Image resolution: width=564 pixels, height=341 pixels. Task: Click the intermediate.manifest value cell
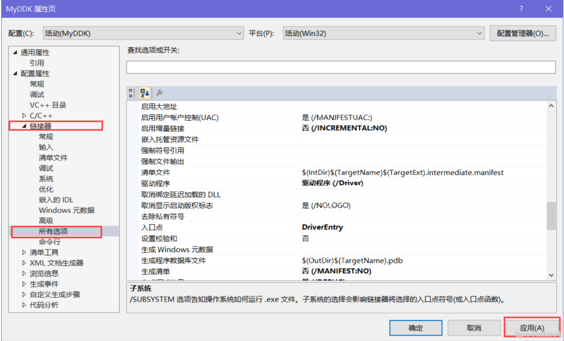(403, 172)
